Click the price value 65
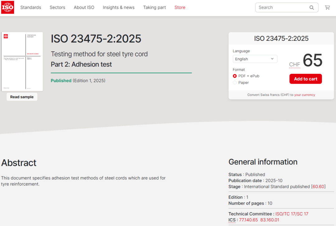The image size is (336, 226). pos(312,60)
